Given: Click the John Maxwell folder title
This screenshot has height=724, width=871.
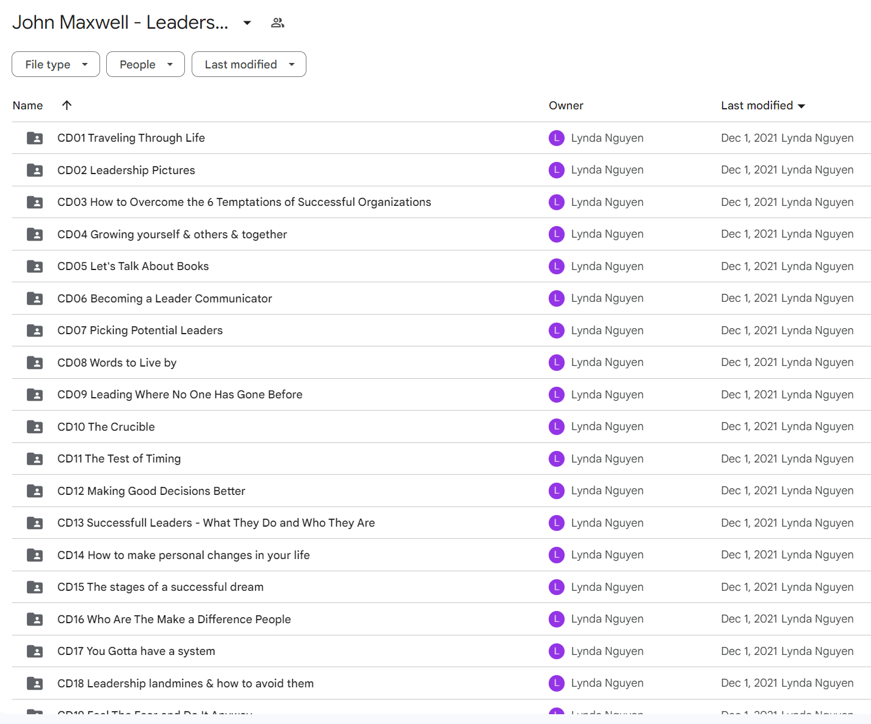Looking at the screenshot, I should tap(120, 23).
